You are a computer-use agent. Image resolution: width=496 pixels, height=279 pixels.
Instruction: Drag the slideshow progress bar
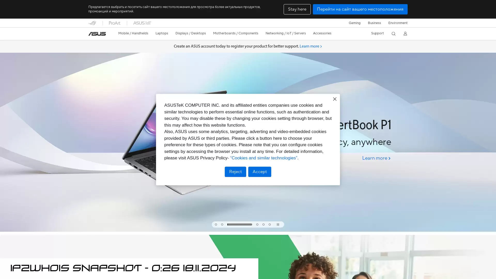[x=239, y=224]
